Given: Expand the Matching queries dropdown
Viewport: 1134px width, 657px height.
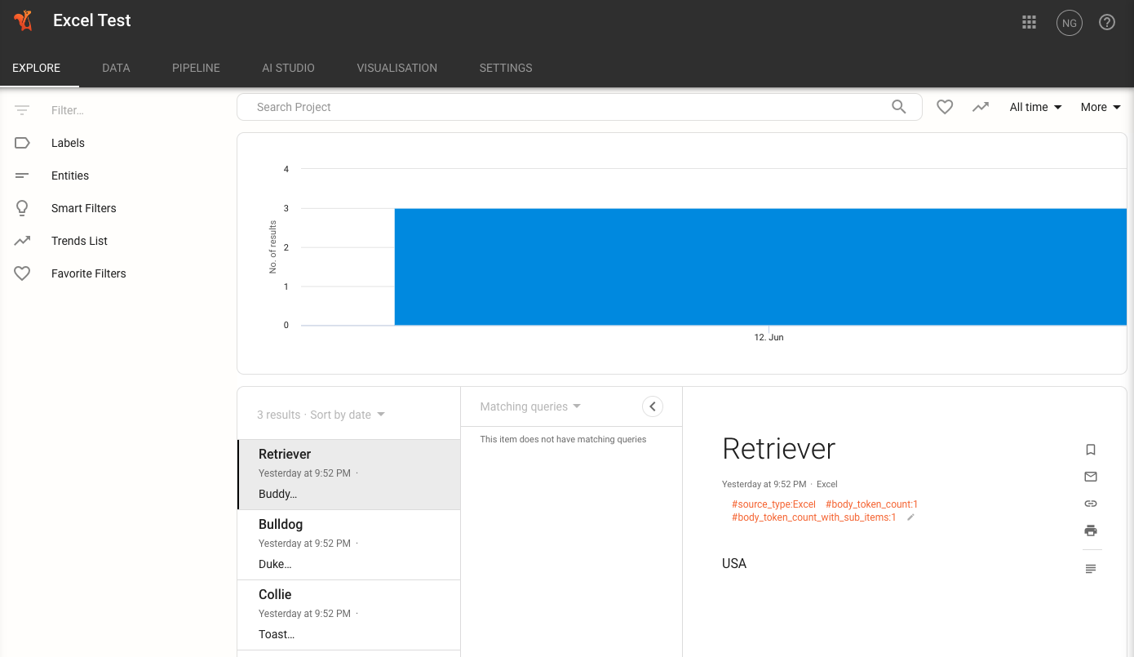Looking at the screenshot, I should click(x=530, y=406).
